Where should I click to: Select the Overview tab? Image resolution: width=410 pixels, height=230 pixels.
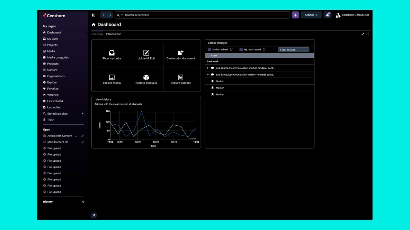[97, 34]
